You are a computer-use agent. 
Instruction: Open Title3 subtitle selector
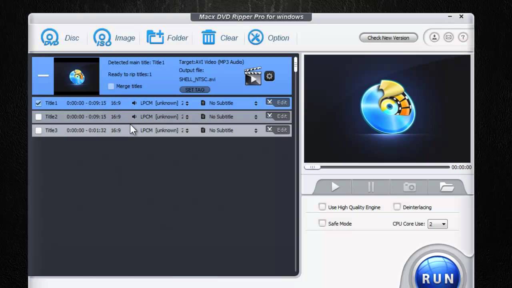coord(256,130)
